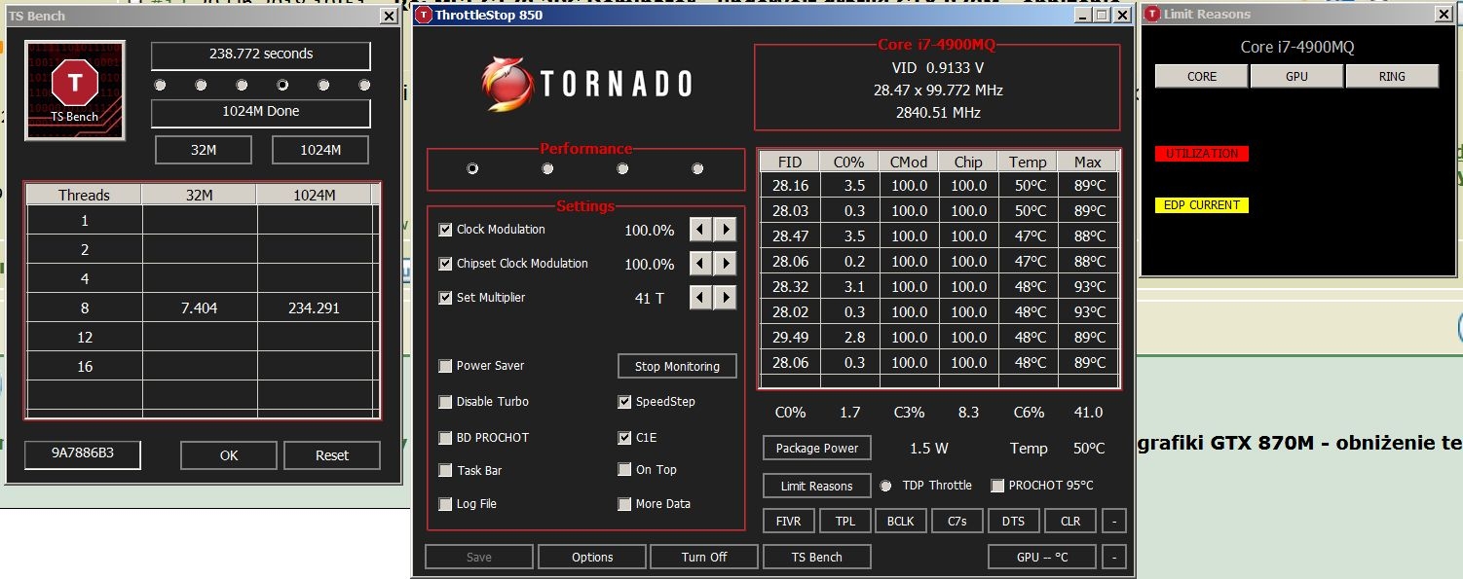Viewport: 1463px width, 579px height.
Task: Uncheck C1E checkbox
Action: [x=624, y=438]
